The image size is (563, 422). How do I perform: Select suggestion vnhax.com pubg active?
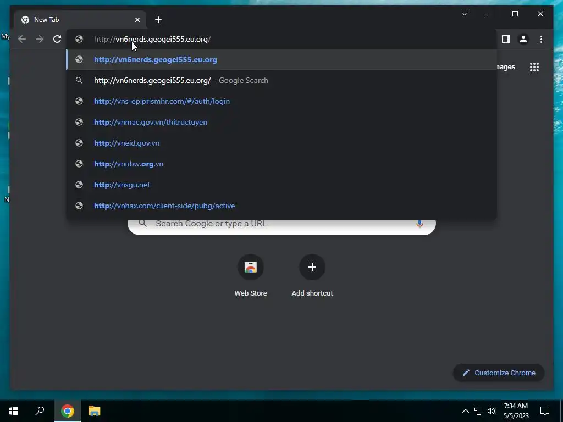(281, 206)
